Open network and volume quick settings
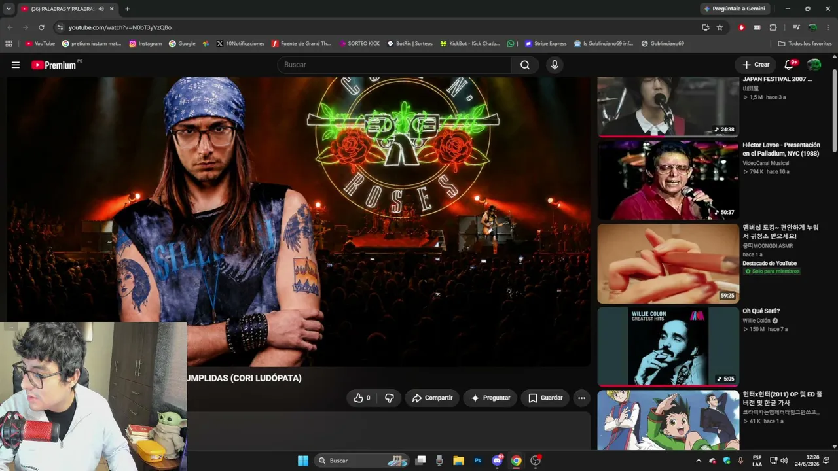Screen dimensions: 838x471 (779, 461)
